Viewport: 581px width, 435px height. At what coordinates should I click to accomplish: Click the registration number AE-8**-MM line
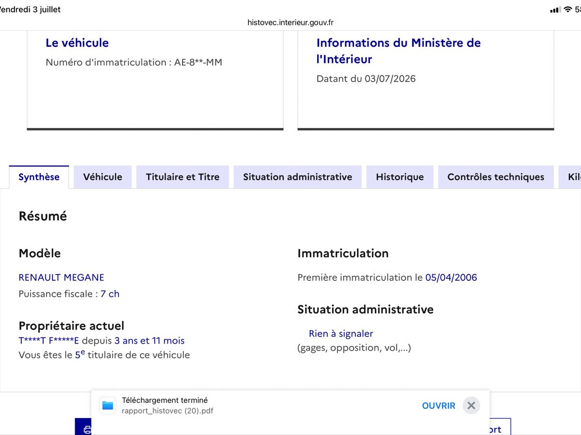point(134,62)
